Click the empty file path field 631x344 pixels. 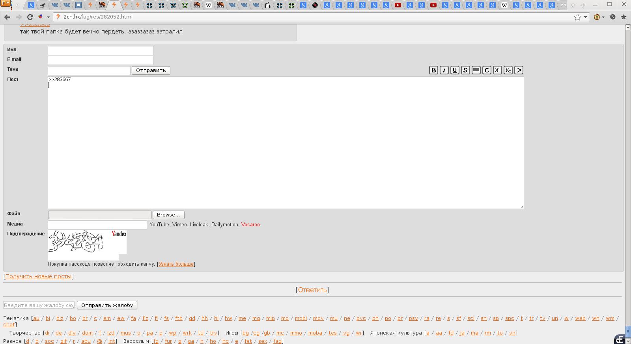tap(100, 215)
